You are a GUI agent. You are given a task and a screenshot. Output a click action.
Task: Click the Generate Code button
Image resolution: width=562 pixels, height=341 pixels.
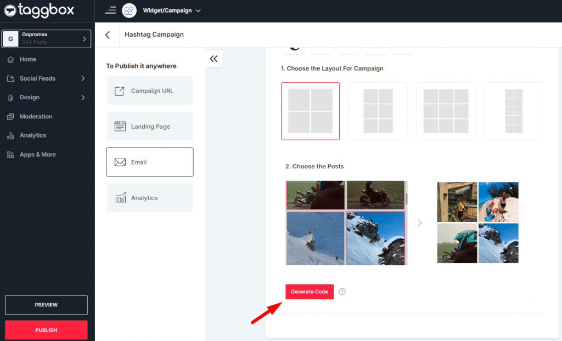point(309,292)
